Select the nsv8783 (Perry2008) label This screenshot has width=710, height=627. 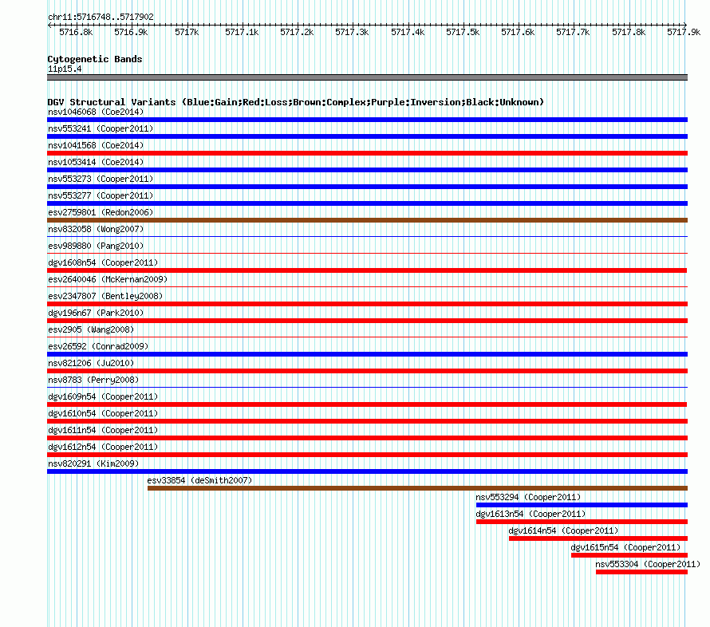(x=93, y=380)
